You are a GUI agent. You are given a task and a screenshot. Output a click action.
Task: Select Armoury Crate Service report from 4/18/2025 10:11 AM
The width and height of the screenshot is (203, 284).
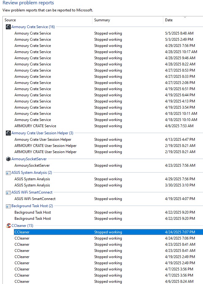[x=108, y=114]
